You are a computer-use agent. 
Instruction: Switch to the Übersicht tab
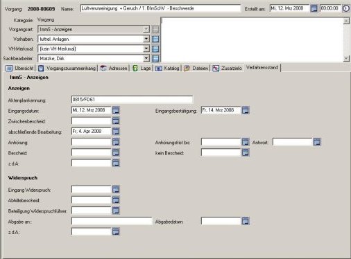pyautogui.click(x=19, y=68)
